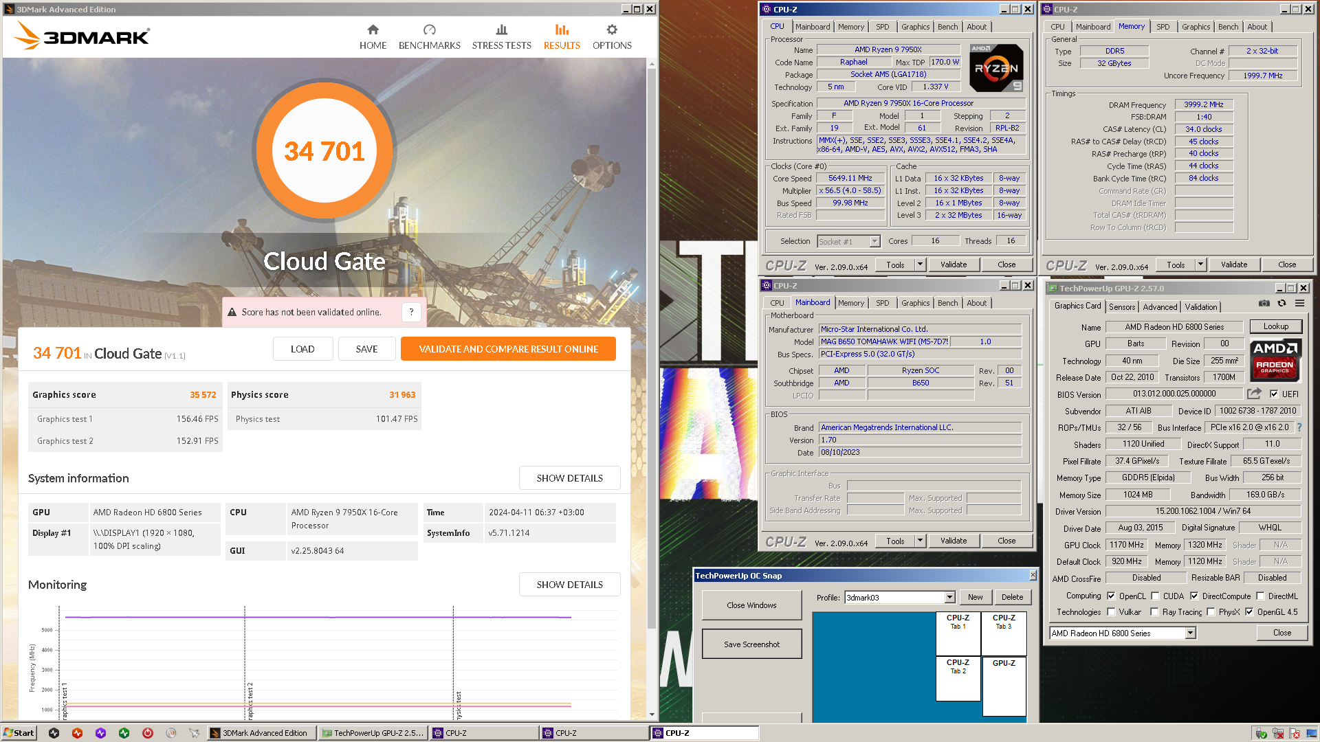Open Tools dropdown arrow in CPU-Z Memory window
Image resolution: width=1320 pixels, height=742 pixels.
click(x=1200, y=265)
